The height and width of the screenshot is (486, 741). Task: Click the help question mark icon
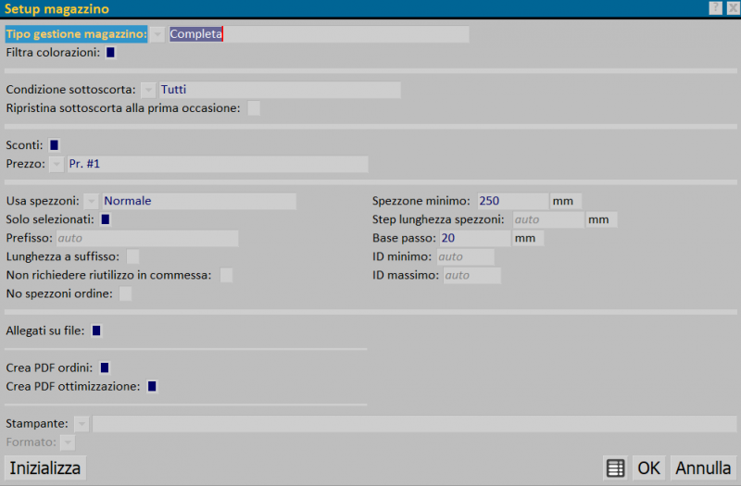(x=715, y=8)
